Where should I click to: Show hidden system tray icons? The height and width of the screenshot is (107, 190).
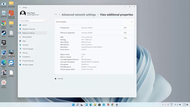coord(163,105)
